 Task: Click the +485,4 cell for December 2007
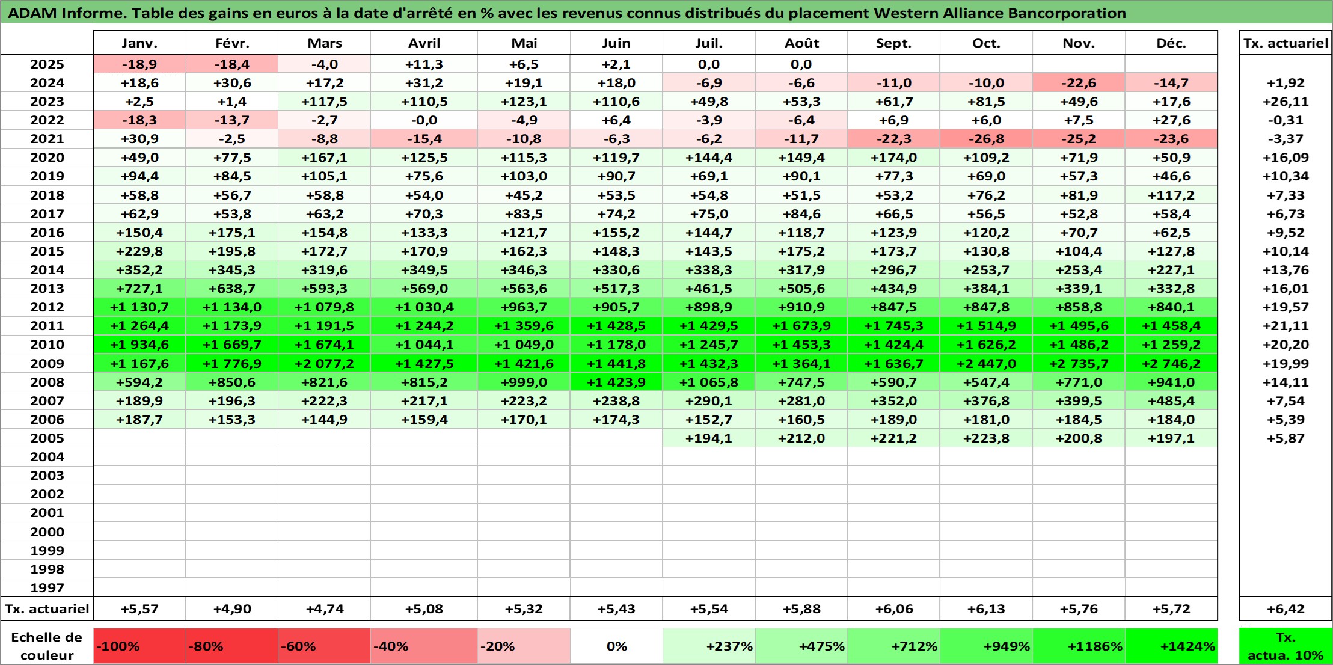(1171, 401)
